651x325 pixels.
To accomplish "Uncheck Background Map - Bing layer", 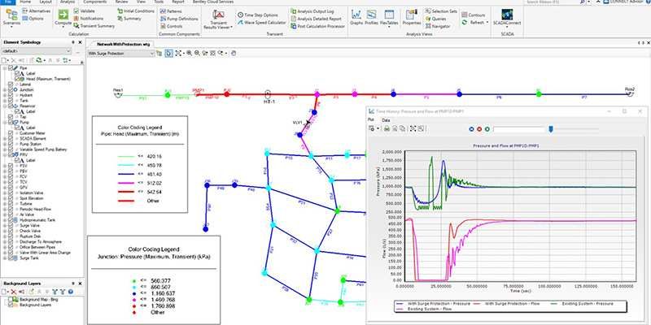I will pyautogui.click(x=11, y=301).
